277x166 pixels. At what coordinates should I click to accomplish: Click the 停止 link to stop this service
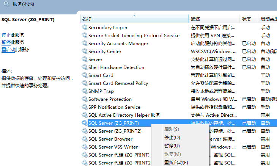coord(6,35)
